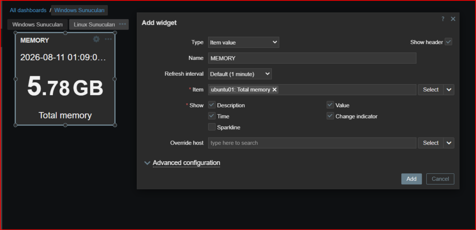Image resolution: width=476 pixels, height=230 pixels.
Task: Click the Name field containing MEMORY
Action: click(312, 58)
